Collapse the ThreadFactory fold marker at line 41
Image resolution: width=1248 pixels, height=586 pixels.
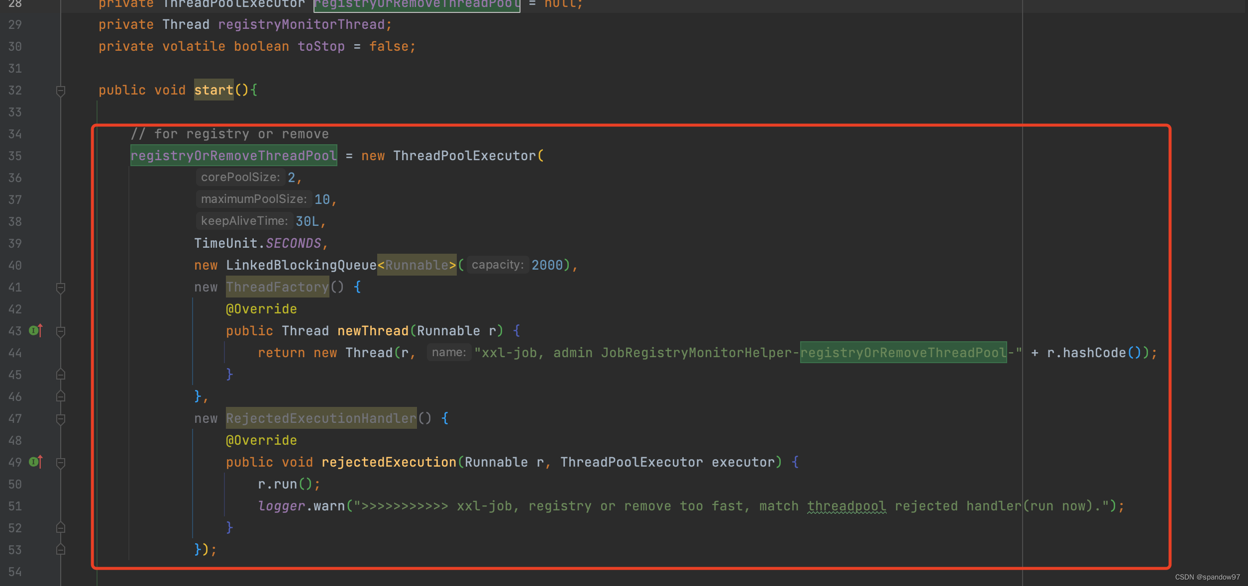tap(61, 288)
